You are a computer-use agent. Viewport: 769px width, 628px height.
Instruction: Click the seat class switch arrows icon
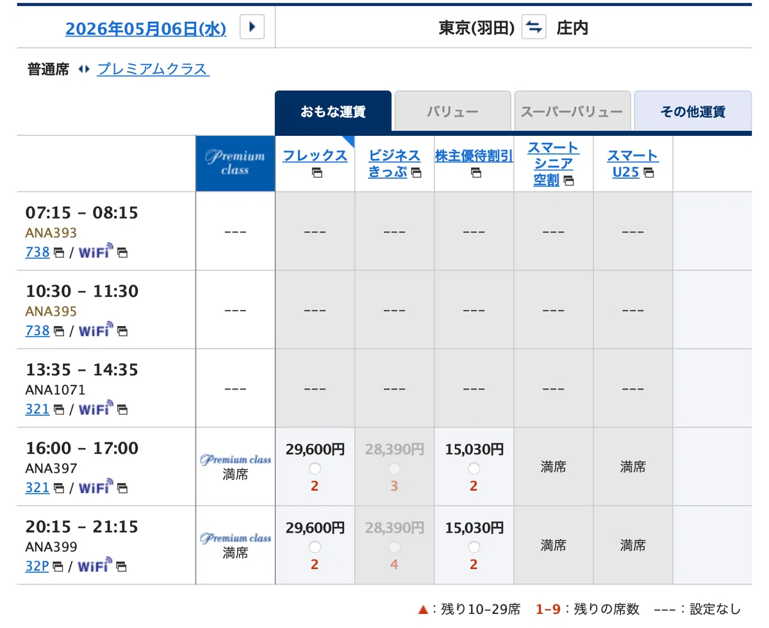tap(83, 69)
